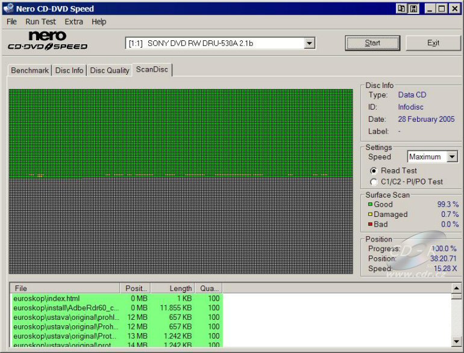
Task: Click the 0.7 % Damaged value
Action: click(450, 214)
